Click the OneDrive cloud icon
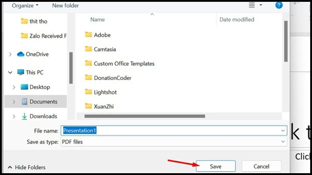Viewport: 312px width, 175px height. (x=21, y=54)
